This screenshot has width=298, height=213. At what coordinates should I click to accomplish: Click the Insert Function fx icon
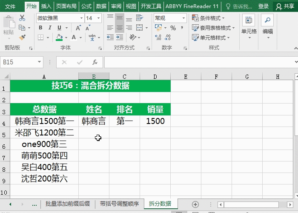pos(95,62)
